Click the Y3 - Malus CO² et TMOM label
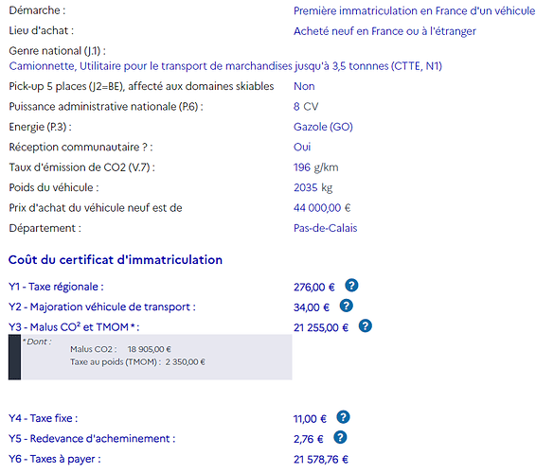 click(x=74, y=327)
